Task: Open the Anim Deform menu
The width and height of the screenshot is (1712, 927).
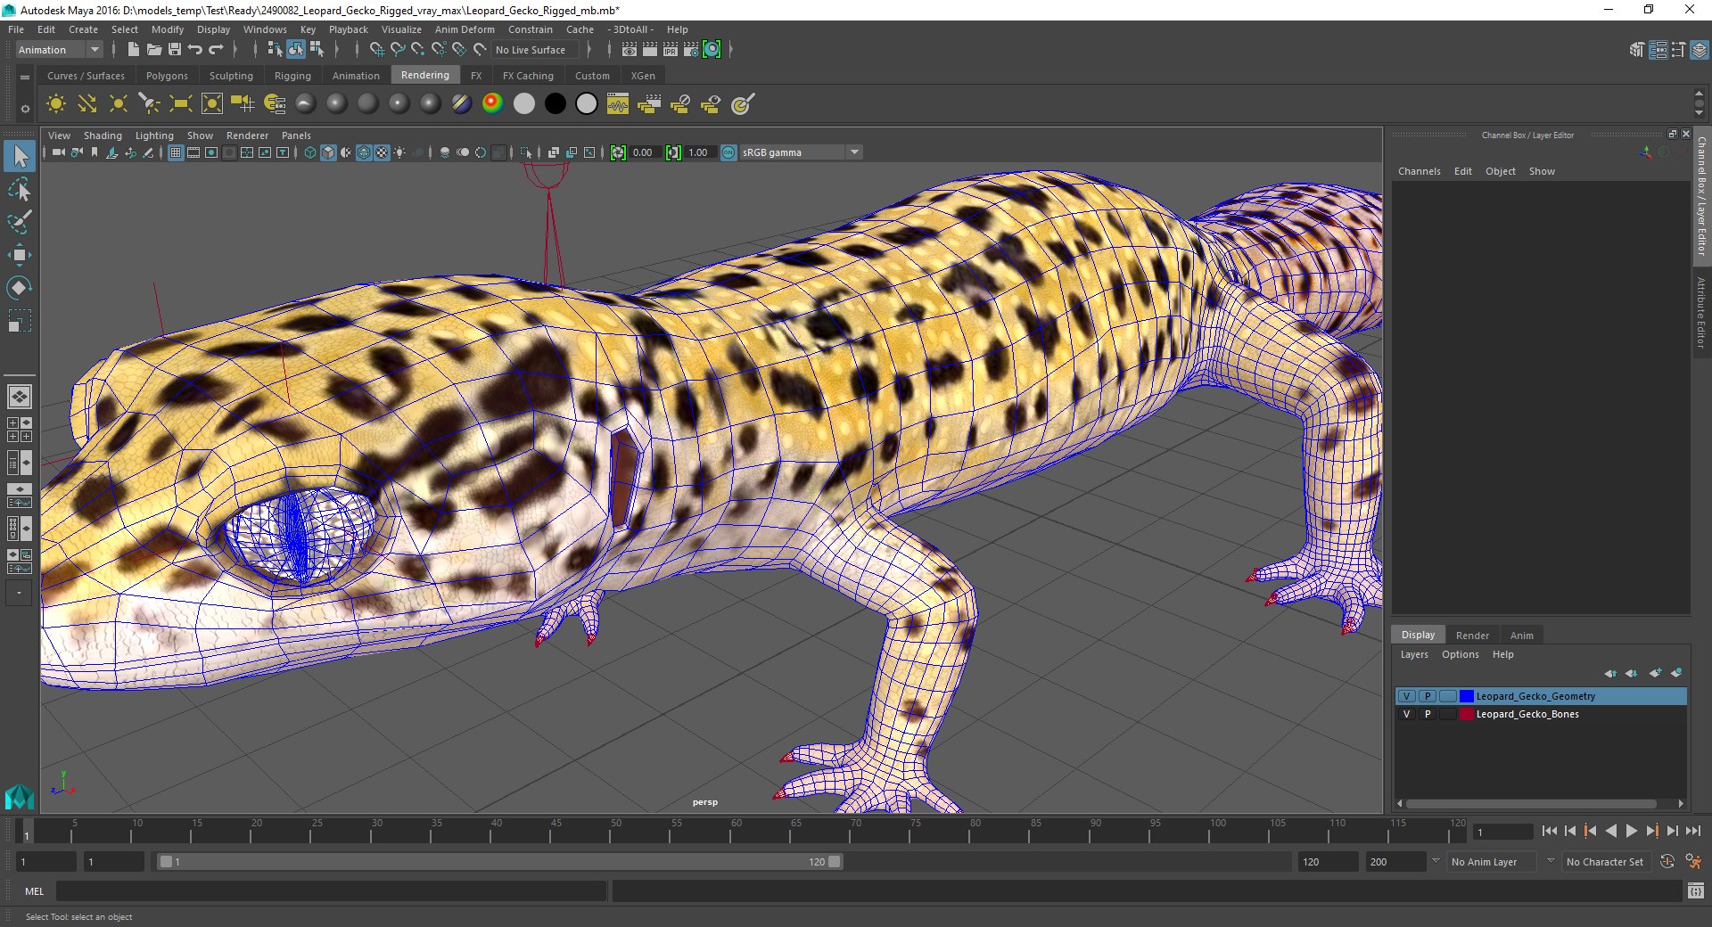Action: pos(465,29)
